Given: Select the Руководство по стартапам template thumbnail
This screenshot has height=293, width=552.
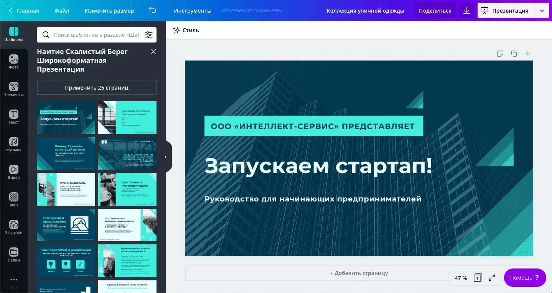Looking at the screenshot, I should [127, 118].
